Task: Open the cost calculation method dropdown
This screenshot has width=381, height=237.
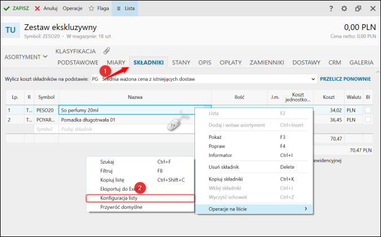Action: 313,79
